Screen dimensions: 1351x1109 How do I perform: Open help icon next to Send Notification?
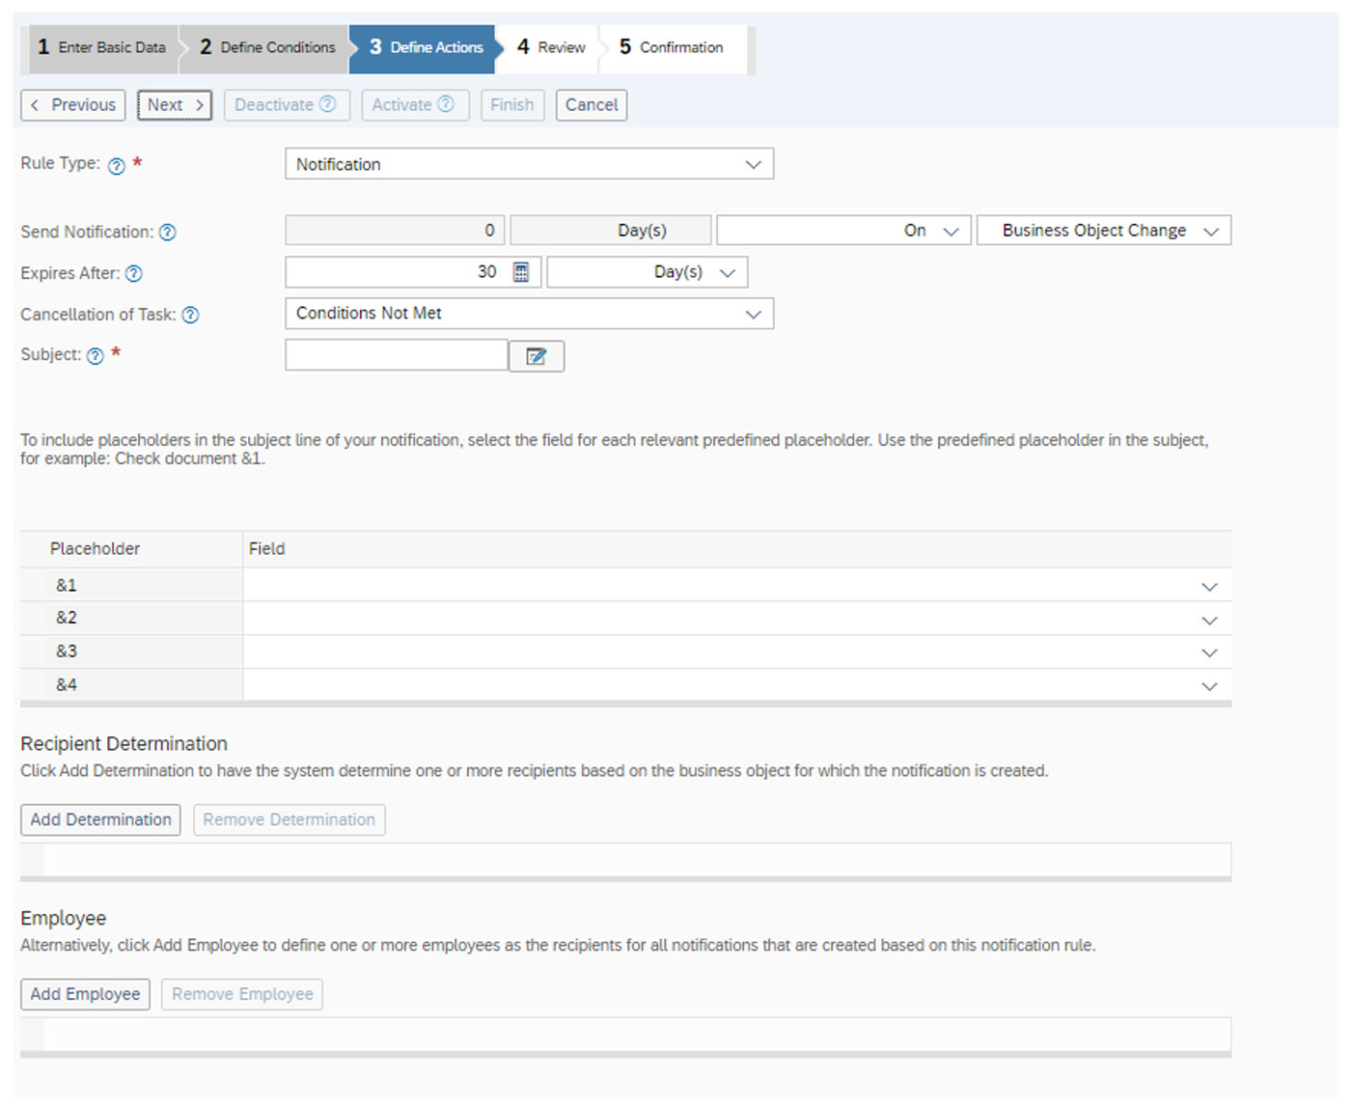click(x=167, y=233)
